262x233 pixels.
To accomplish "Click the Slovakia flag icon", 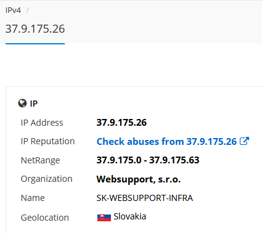I will click(x=104, y=218).
